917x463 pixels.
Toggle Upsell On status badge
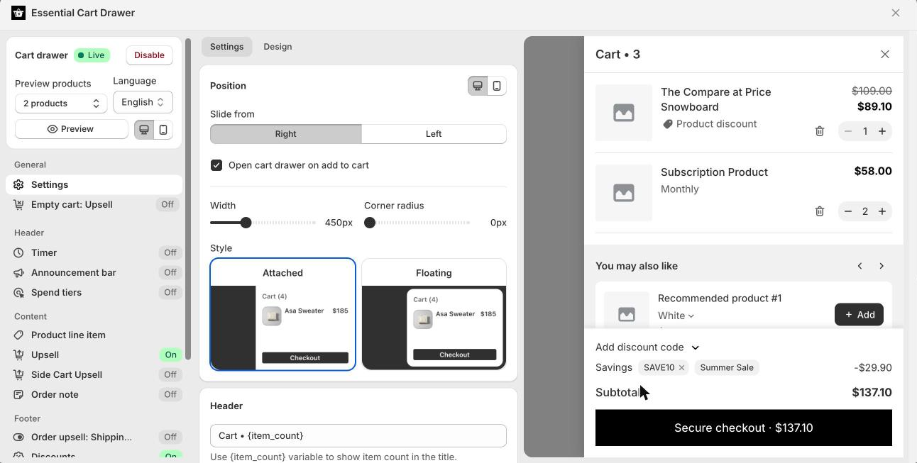[x=170, y=355]
